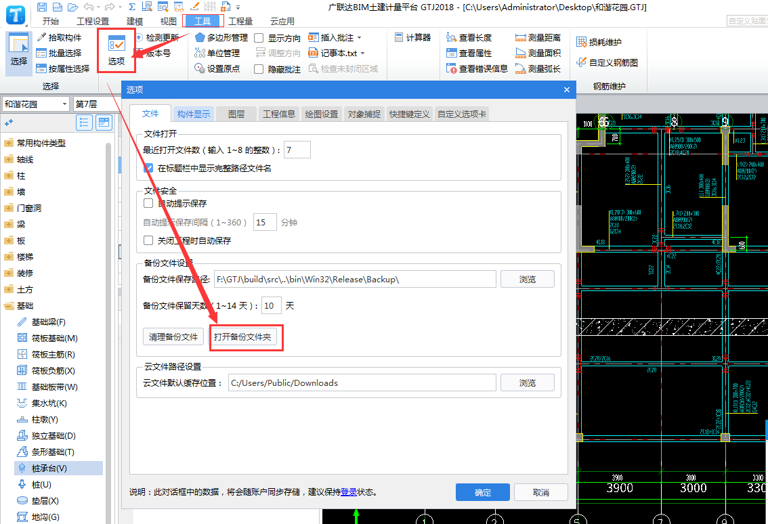Screen dimensions: 768x524
Task: Click the 拾取构件 pick component tool
Action: pyautogui.click(x=59, y=37)
